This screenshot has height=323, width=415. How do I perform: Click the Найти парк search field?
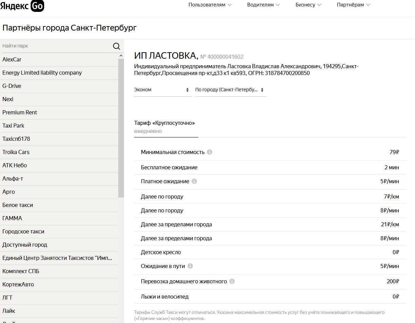click(56, 46)
